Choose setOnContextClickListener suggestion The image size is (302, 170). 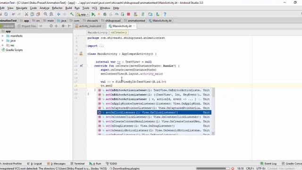point(154,117)
